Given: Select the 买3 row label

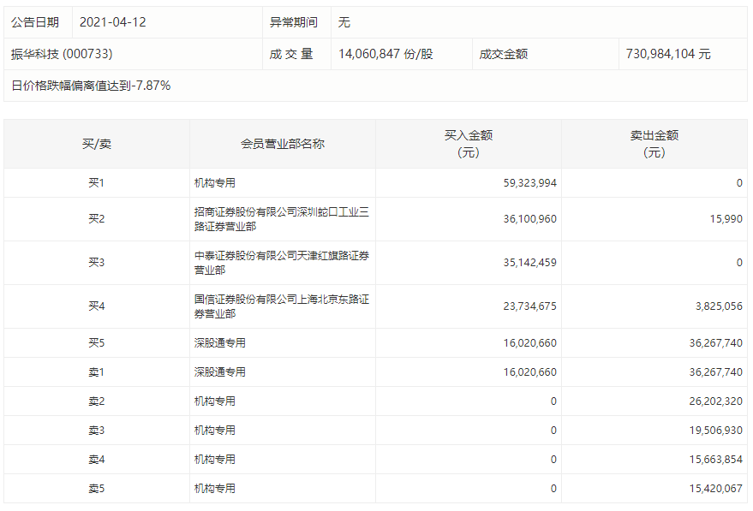Looking at the screenshot, I should coord(97,263).
